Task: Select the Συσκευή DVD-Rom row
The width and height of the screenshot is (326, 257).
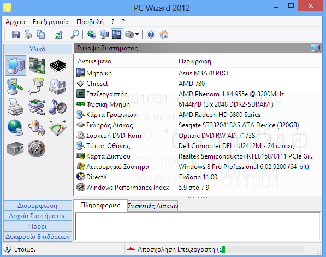Action: tap(198, 136)
